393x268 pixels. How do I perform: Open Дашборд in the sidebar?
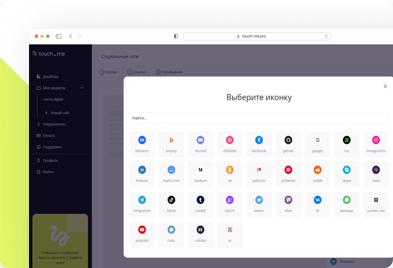(47, 76)
